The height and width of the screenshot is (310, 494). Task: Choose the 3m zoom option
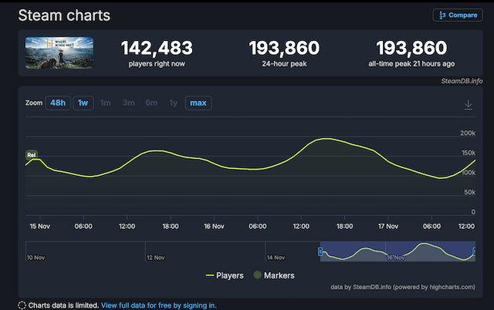tap(127, 103)
